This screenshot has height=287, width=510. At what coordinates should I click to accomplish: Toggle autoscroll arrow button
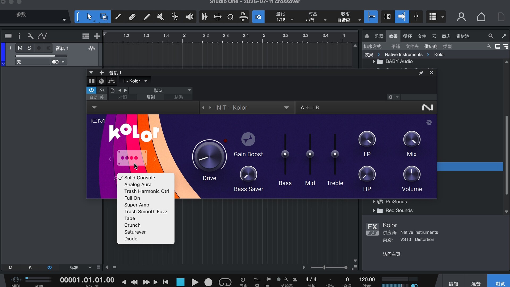pos(402,17)
